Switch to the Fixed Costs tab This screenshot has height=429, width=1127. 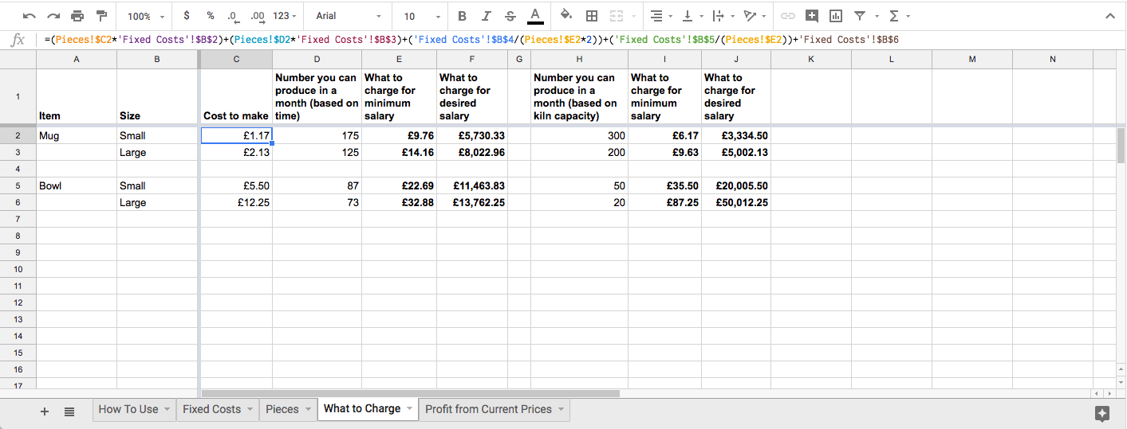217,409
